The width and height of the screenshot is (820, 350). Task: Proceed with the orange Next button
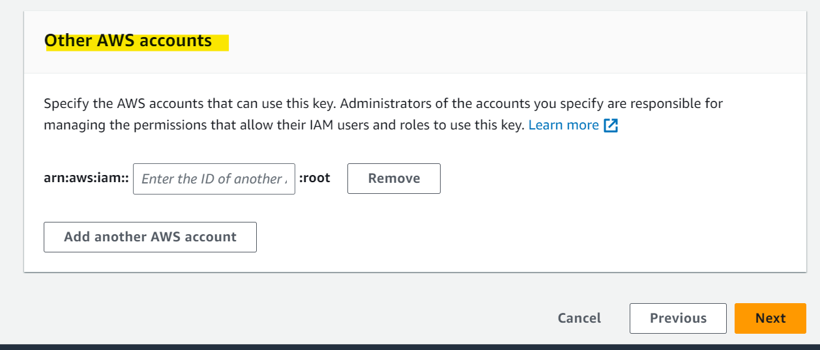tap(770, 318)
